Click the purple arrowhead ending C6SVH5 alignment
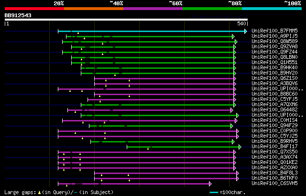The image size is (306, 196). pyautogui.click(x=210, y=184)
